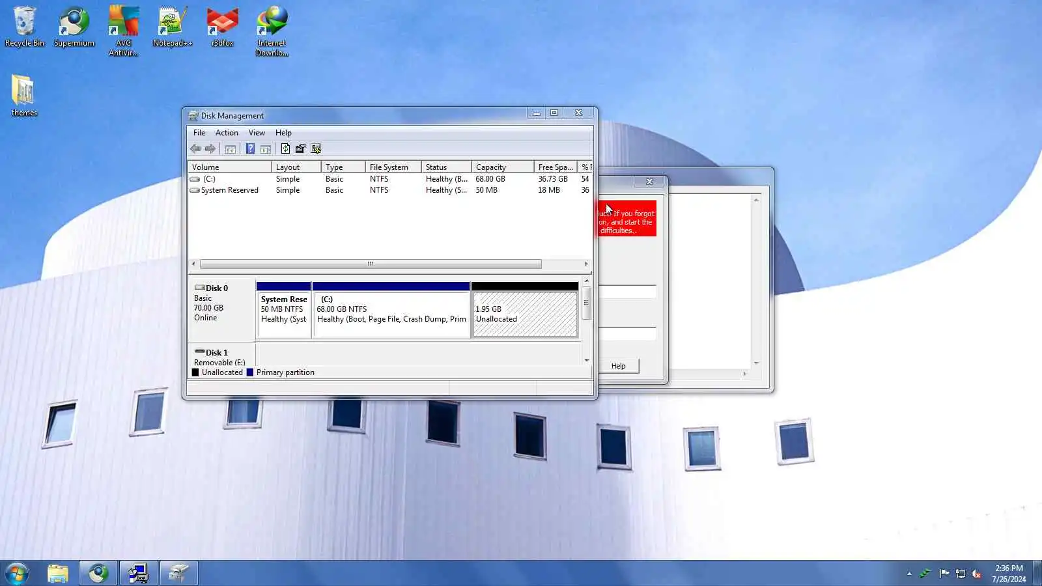Close the background dialog with its X button
1042x586 pixels.
(649, 182)
